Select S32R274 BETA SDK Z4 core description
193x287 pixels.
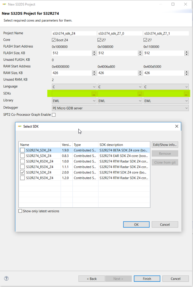124,150
